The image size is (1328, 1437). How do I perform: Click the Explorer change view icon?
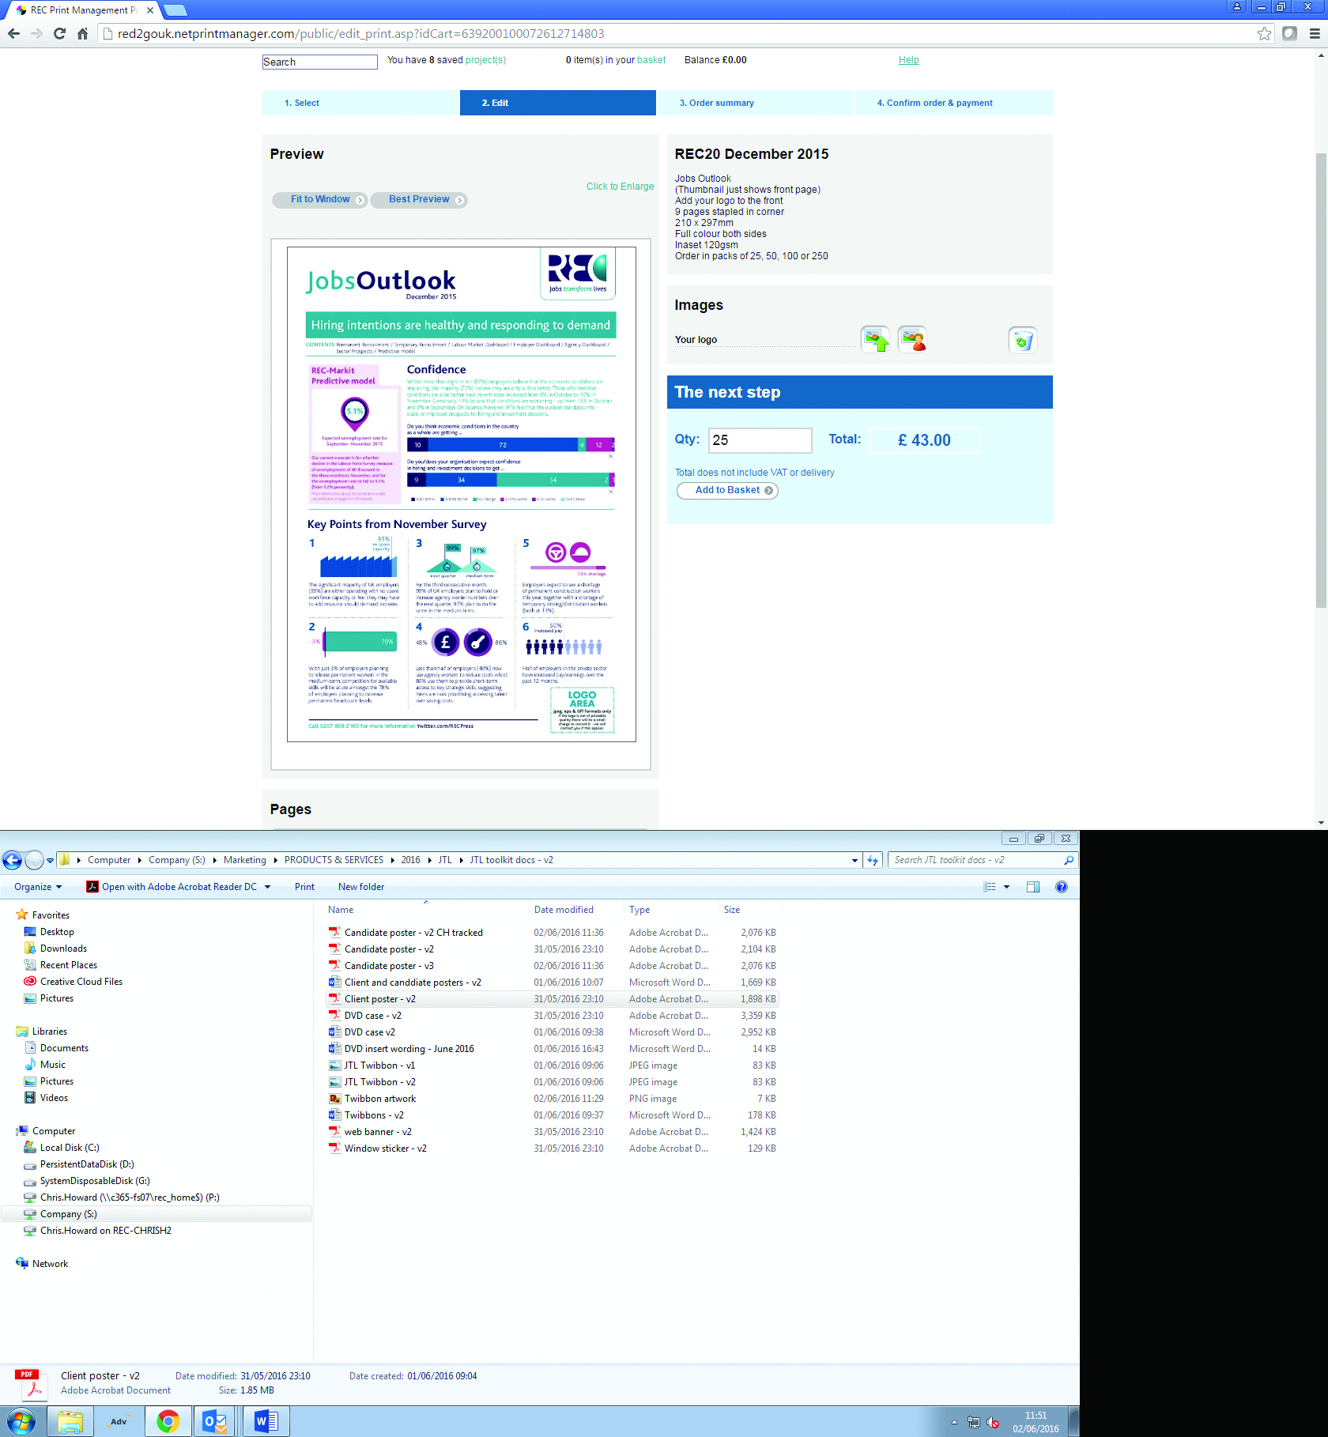[990, 887]
